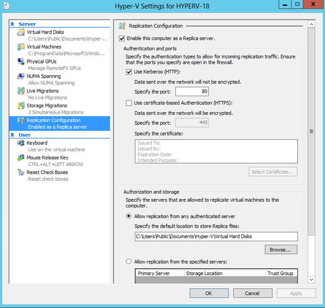The image size is (325, 308).
Task: Click the Apply button
Action: [296, 293]
